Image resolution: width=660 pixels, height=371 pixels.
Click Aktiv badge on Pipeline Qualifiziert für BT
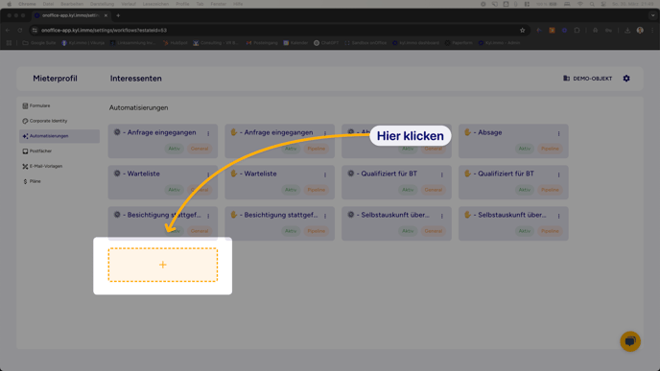click(x=525, y=190)
